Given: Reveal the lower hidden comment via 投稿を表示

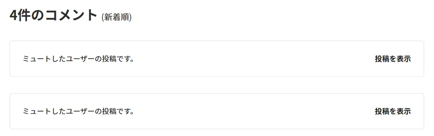Looking at the screenshot, I should click(393, 111).
